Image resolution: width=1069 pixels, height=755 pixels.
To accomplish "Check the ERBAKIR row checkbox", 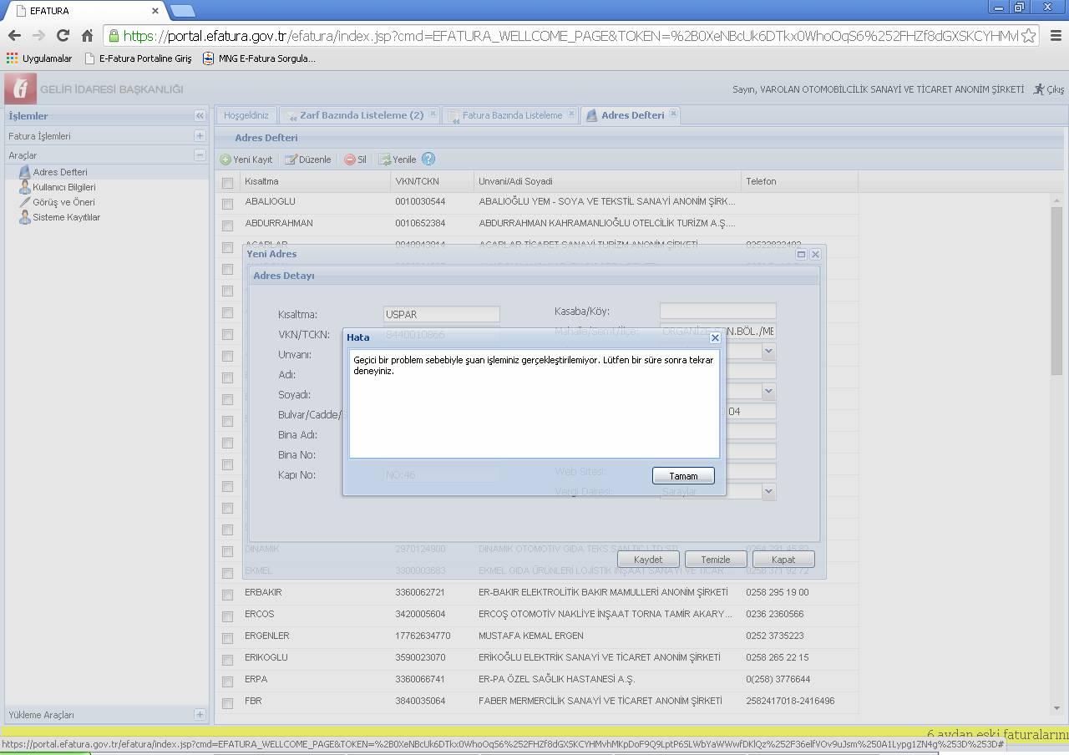I will [227, 595].
